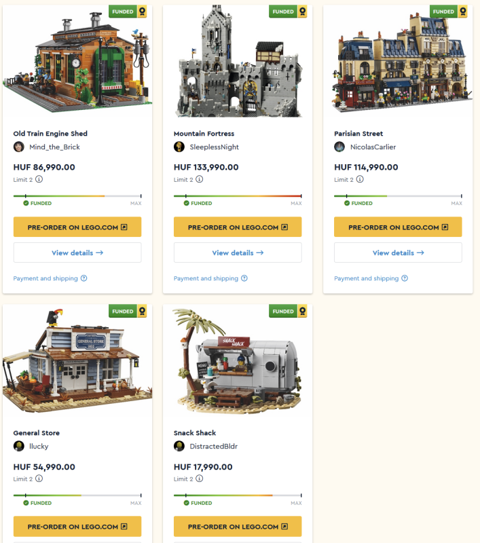Open the General Store product image

click(x=77, y=362)
